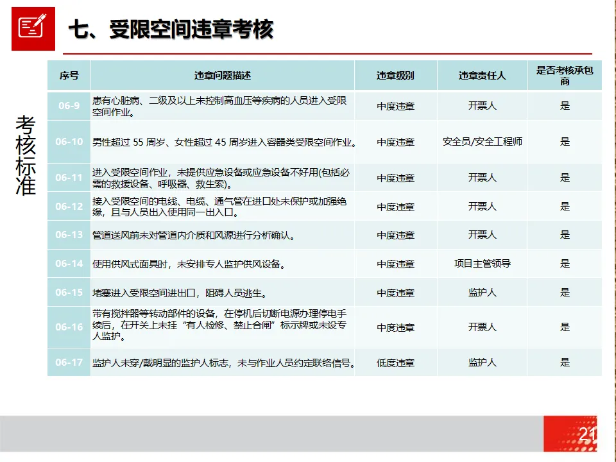
Task: Click 中度违章 in row 06-9
Action: coord(396,107)
